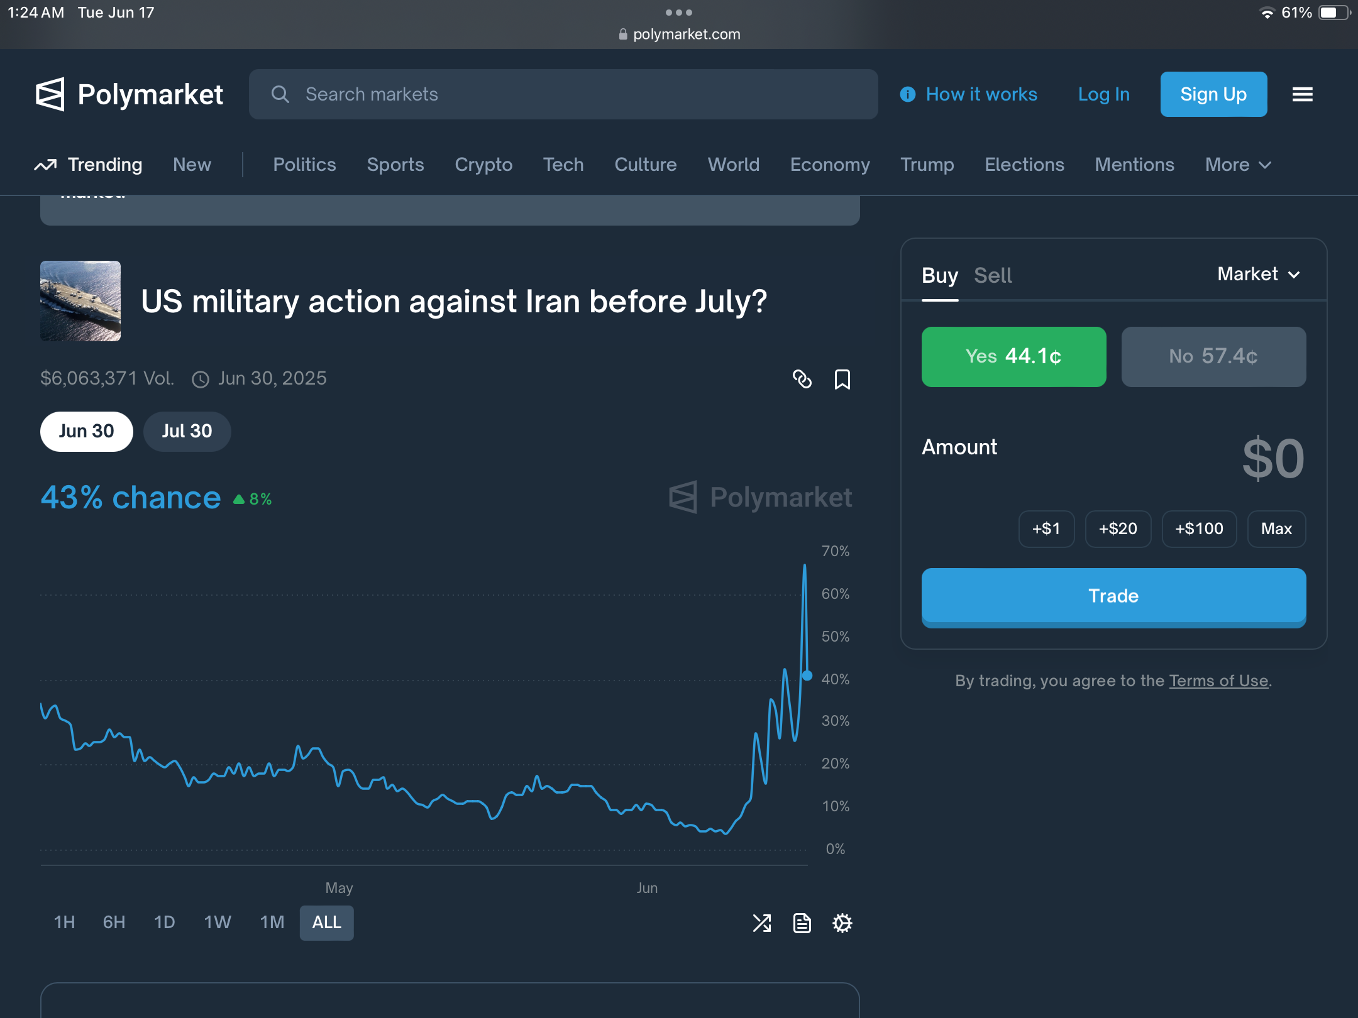Open the document/rules icon below chart

point(802,923)
